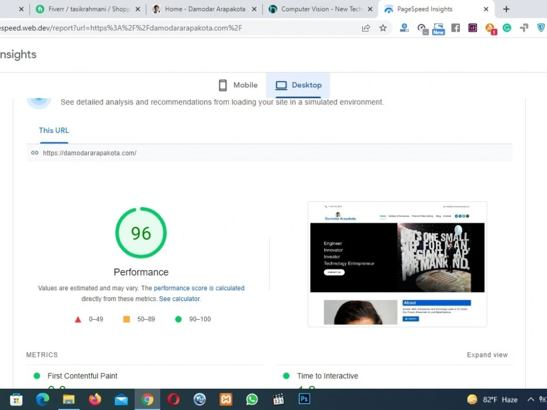Image resolution: width=547 pixels, height=410 pixels.
Task: Open a new browser tab
Action: (506, 9)
